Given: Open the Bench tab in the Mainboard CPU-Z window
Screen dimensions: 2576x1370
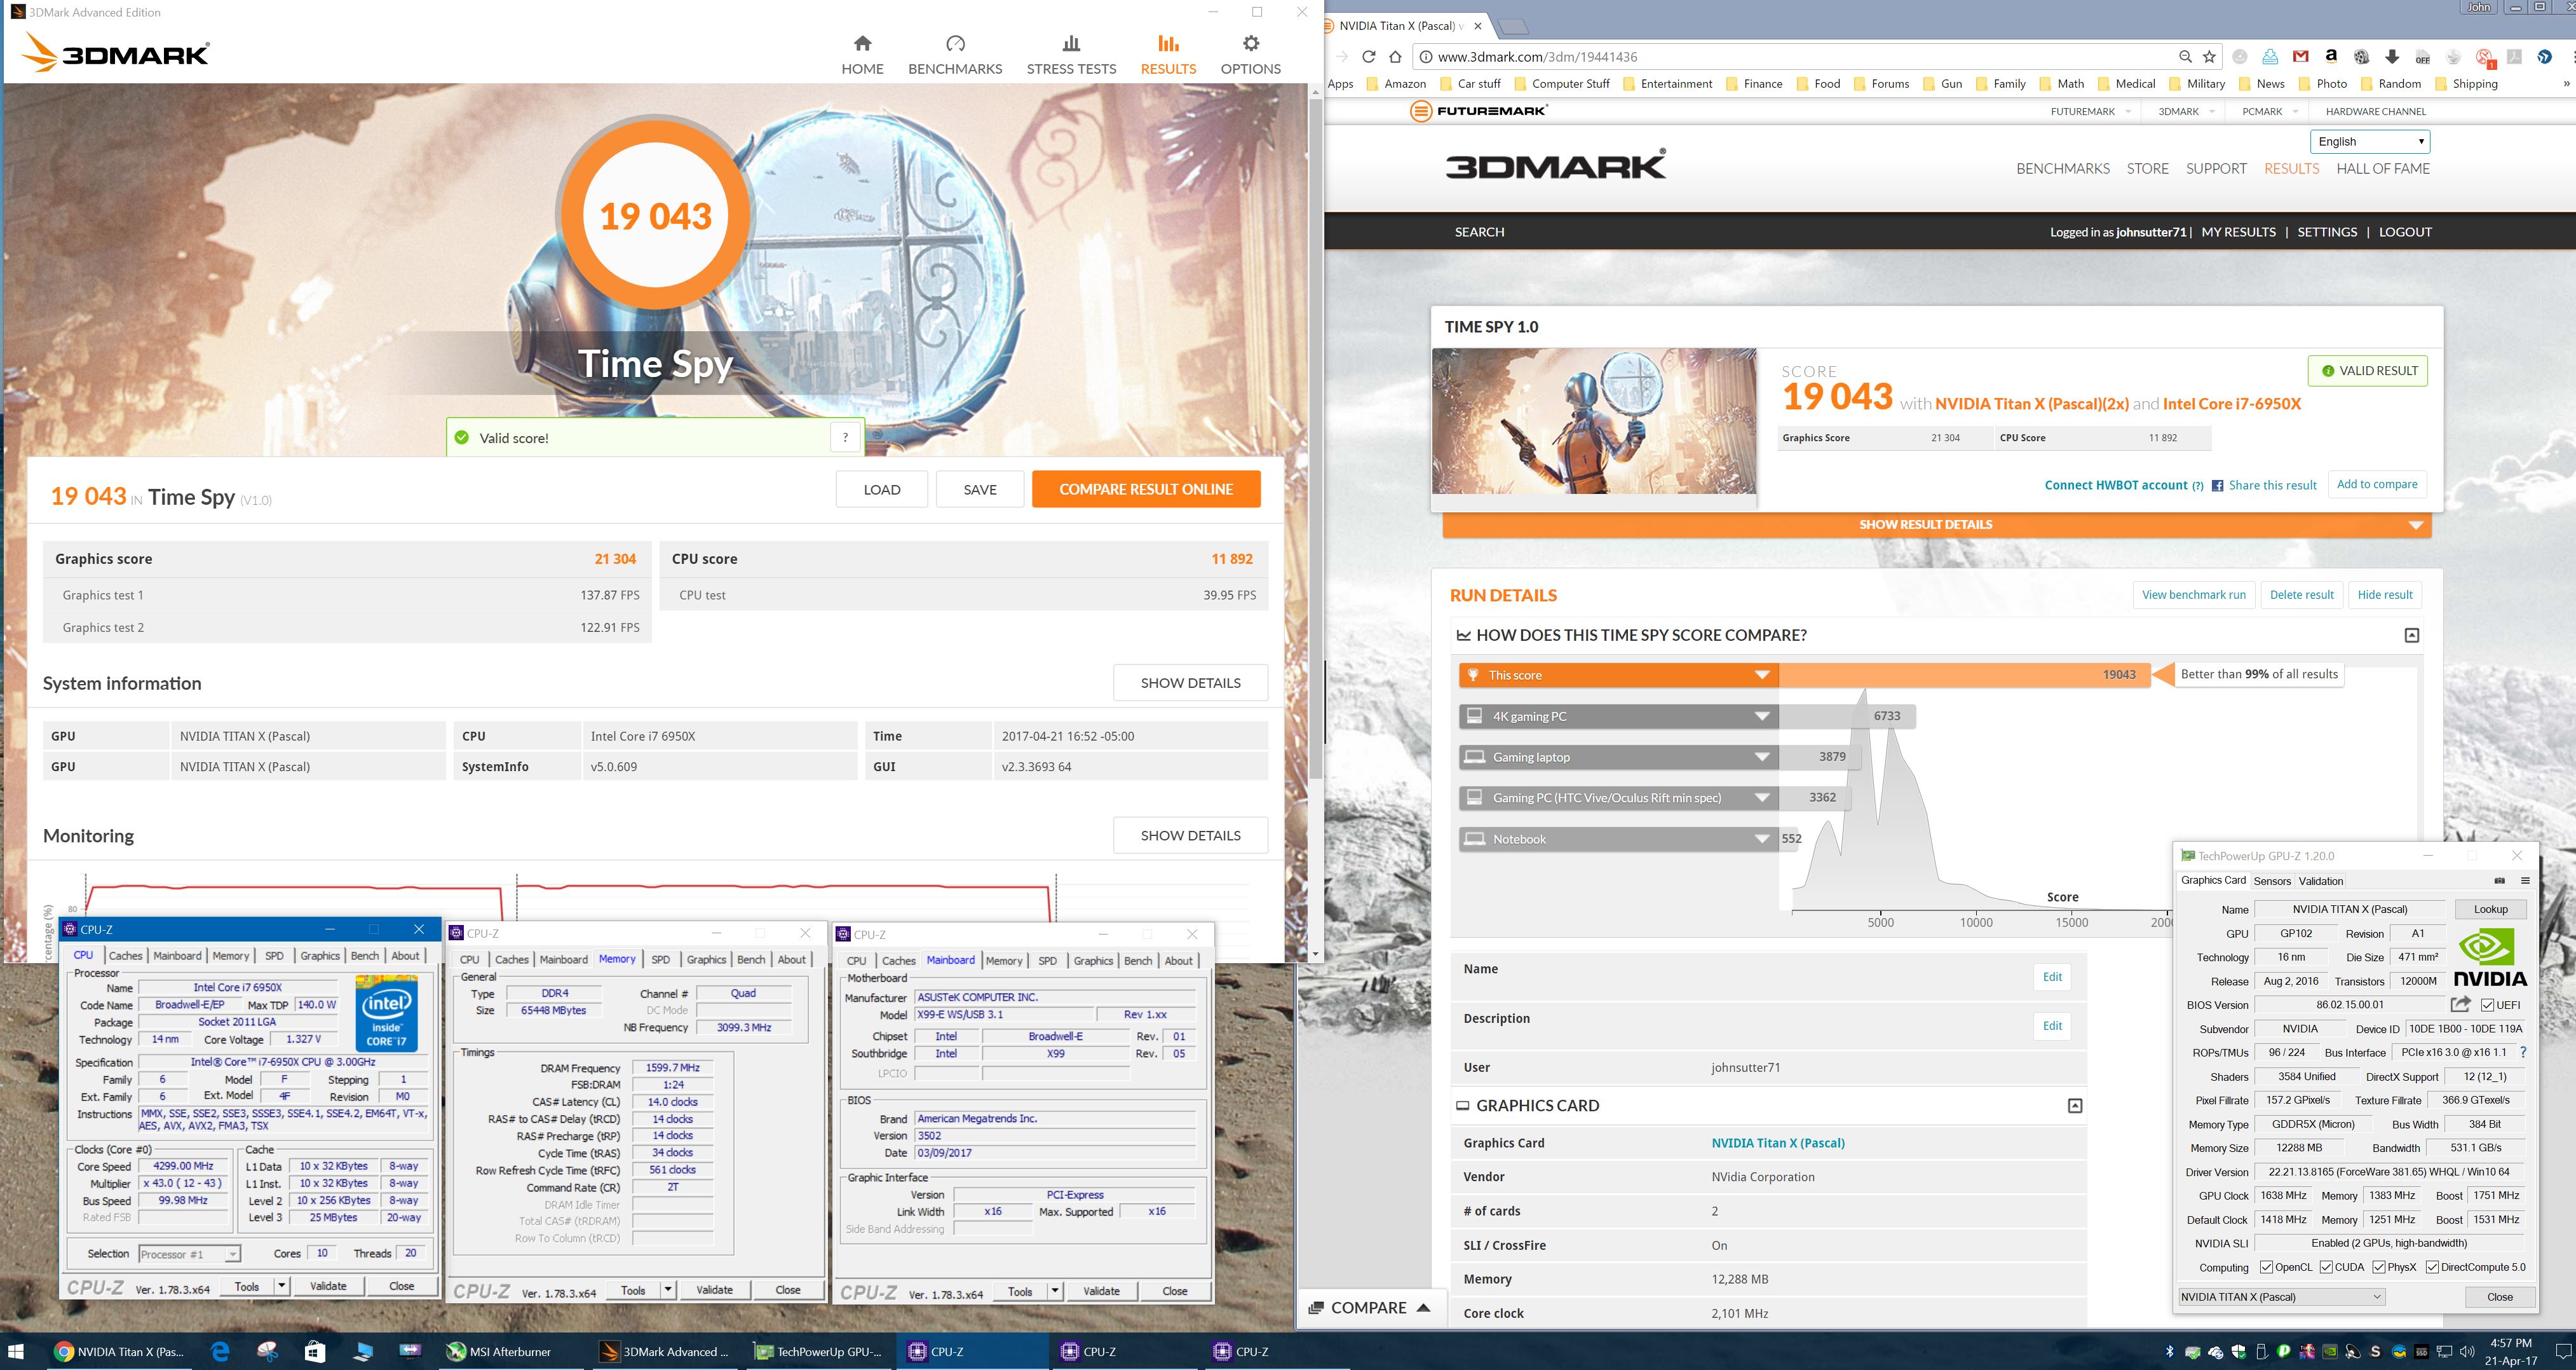Looking at the screenshot, I should tap(1137, 961).
